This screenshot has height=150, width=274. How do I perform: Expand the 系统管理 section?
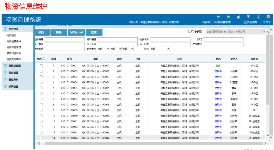[x=17, y=86]
